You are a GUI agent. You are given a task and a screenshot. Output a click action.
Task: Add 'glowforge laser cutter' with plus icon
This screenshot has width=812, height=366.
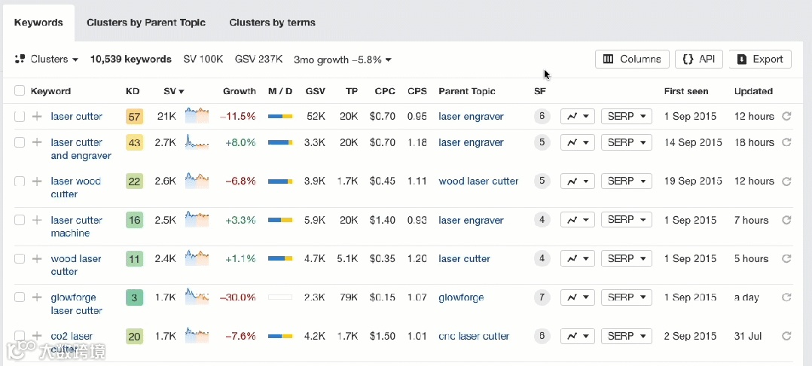click(37, 297)
